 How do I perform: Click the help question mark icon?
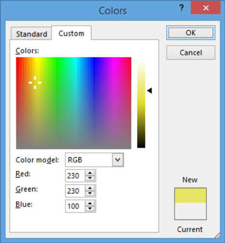click(x=182, y=9)
